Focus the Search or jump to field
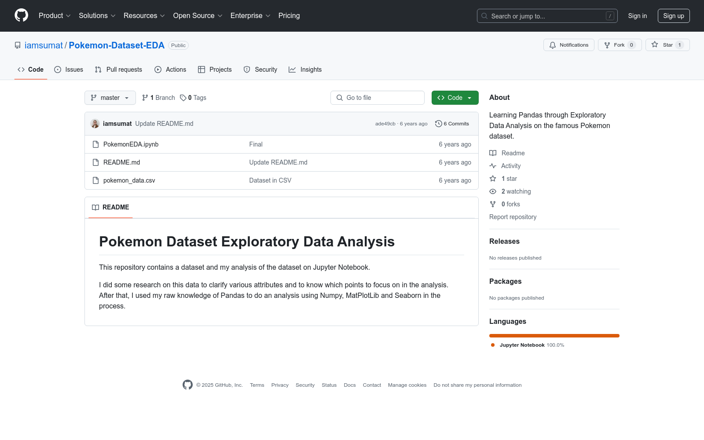 pyautogui.click(x=547, y=16)
